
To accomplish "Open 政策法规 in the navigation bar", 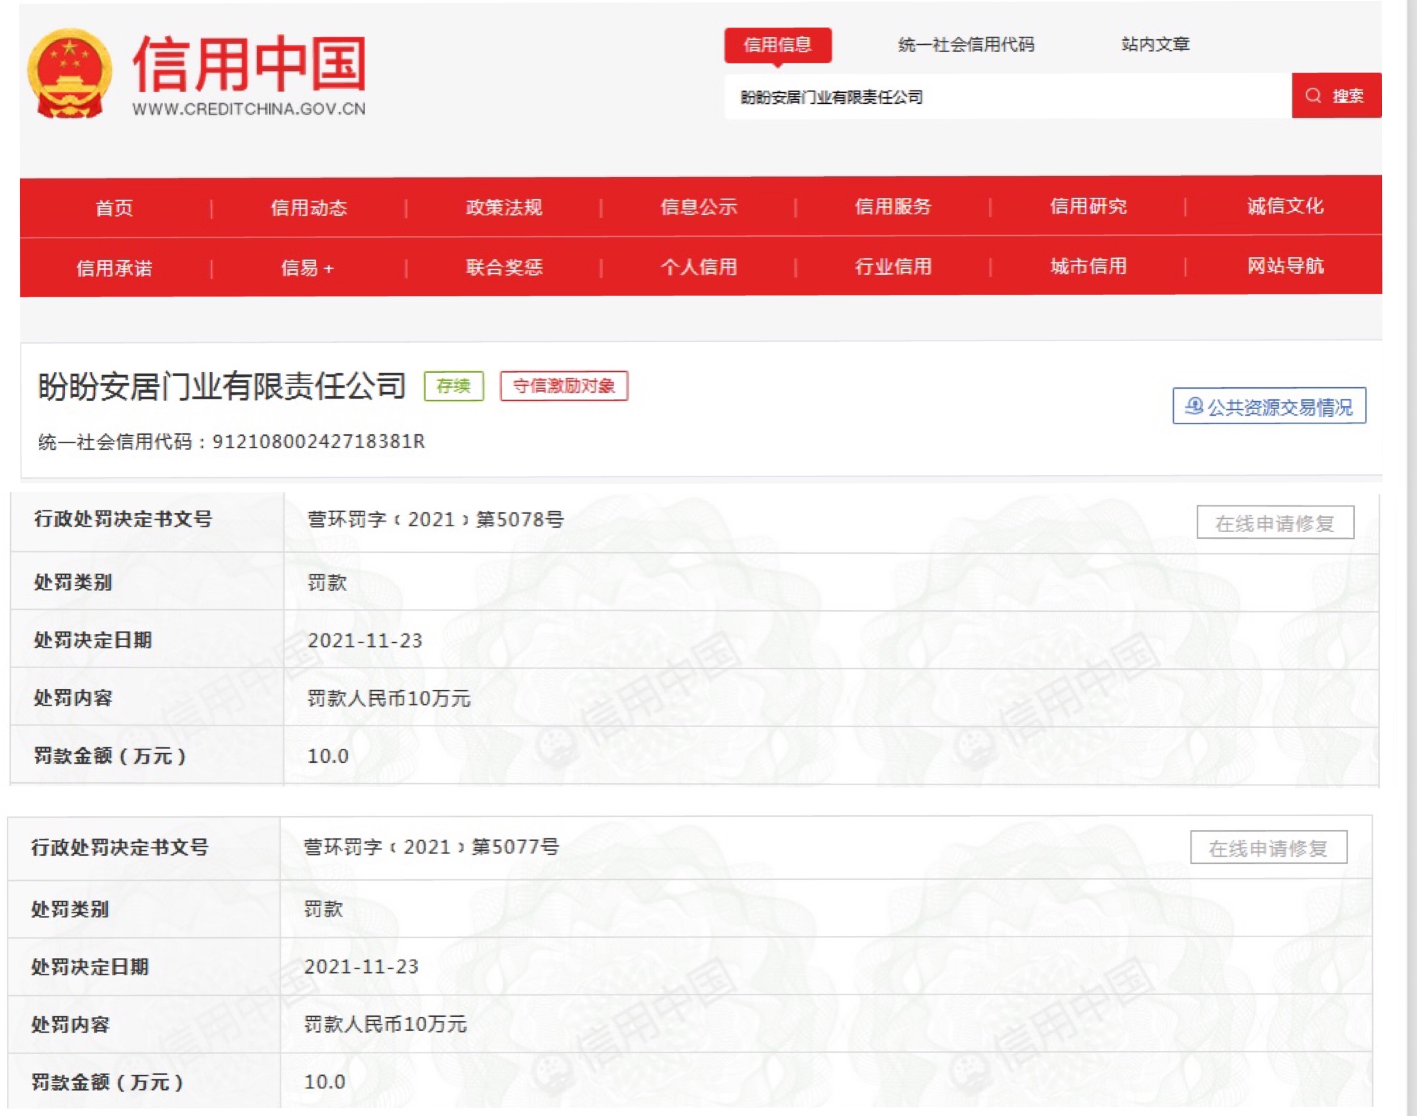I will [x=504, y=207].
